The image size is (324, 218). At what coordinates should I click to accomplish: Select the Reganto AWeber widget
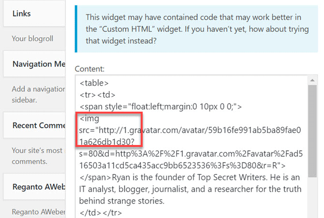(x=34, y=187)
